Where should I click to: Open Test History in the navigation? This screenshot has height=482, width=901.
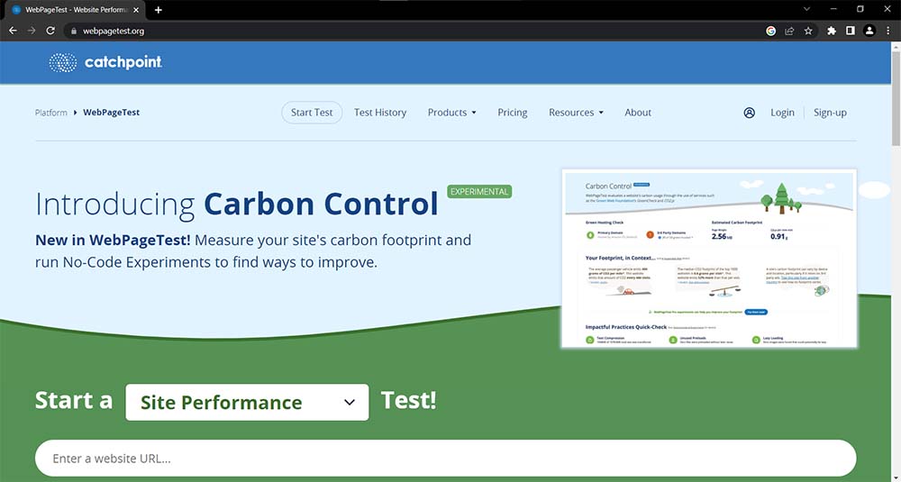point(380,113)
